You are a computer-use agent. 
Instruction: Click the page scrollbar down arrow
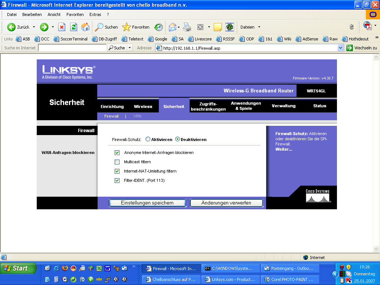click(376, 249)
